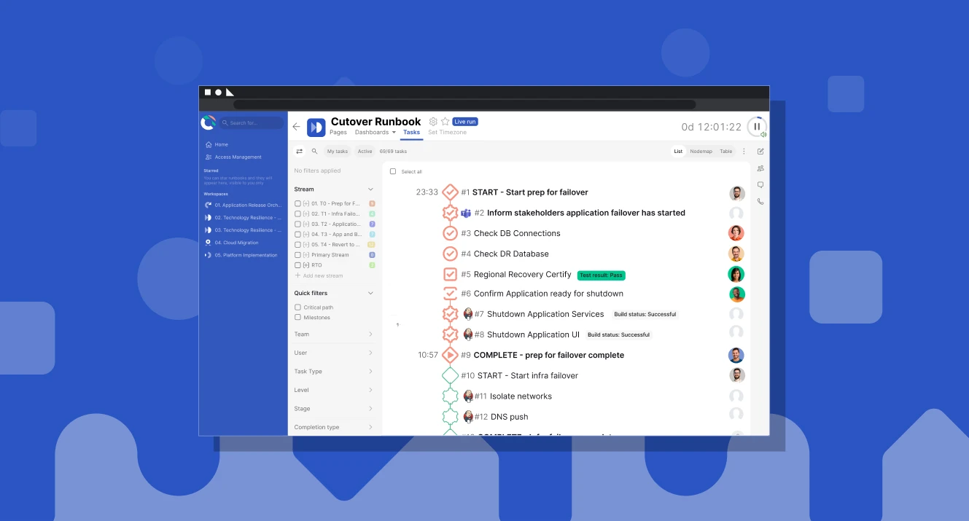Screen dimensions: 969x521
Task: Check the 02. T1 - Infra Failover stream checkbox
Action: 297,214
